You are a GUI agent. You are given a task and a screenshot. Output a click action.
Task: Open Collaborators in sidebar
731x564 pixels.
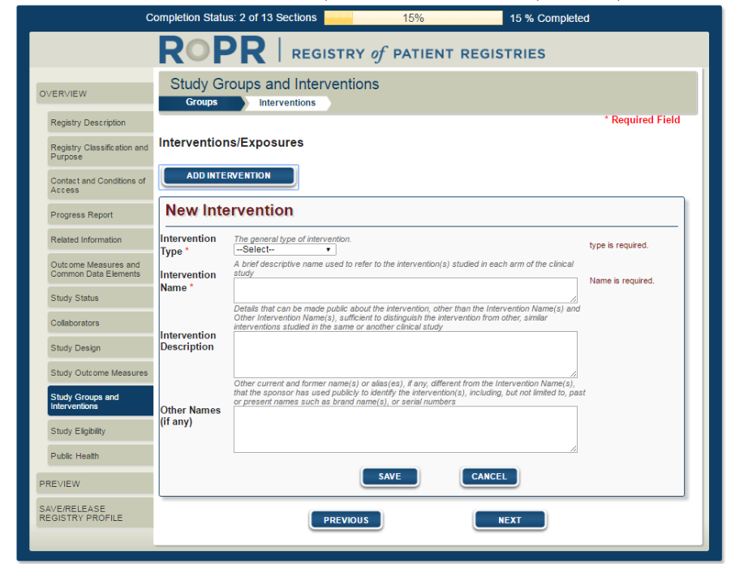click(x=101, y=323)
